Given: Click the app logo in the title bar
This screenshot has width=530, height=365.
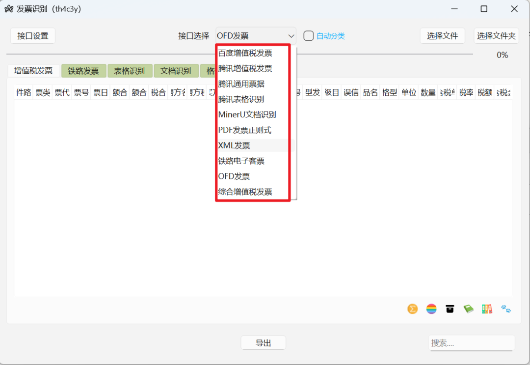Looking at the screenshot, I should [8, 9].
